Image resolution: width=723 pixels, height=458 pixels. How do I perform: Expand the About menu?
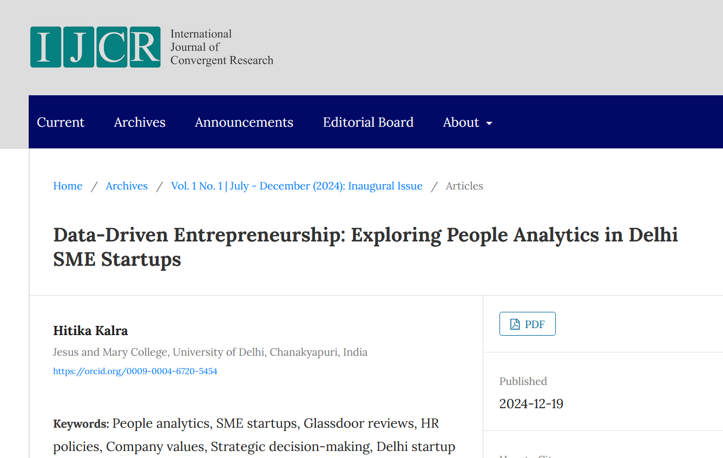[x=468, y=122]
